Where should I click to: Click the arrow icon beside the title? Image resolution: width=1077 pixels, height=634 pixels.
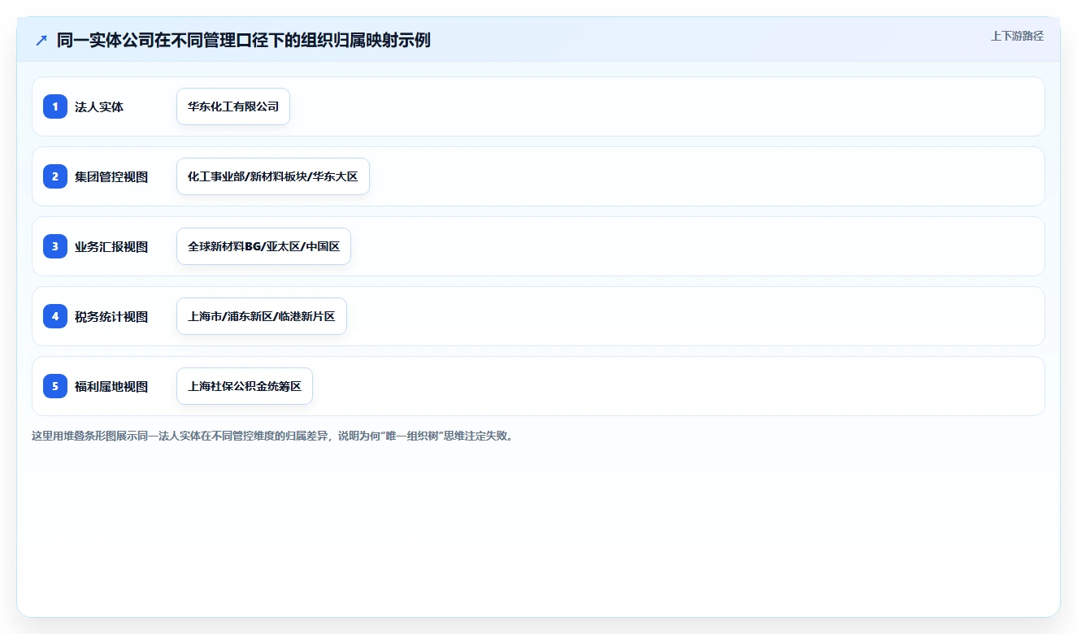pos(41,41)
